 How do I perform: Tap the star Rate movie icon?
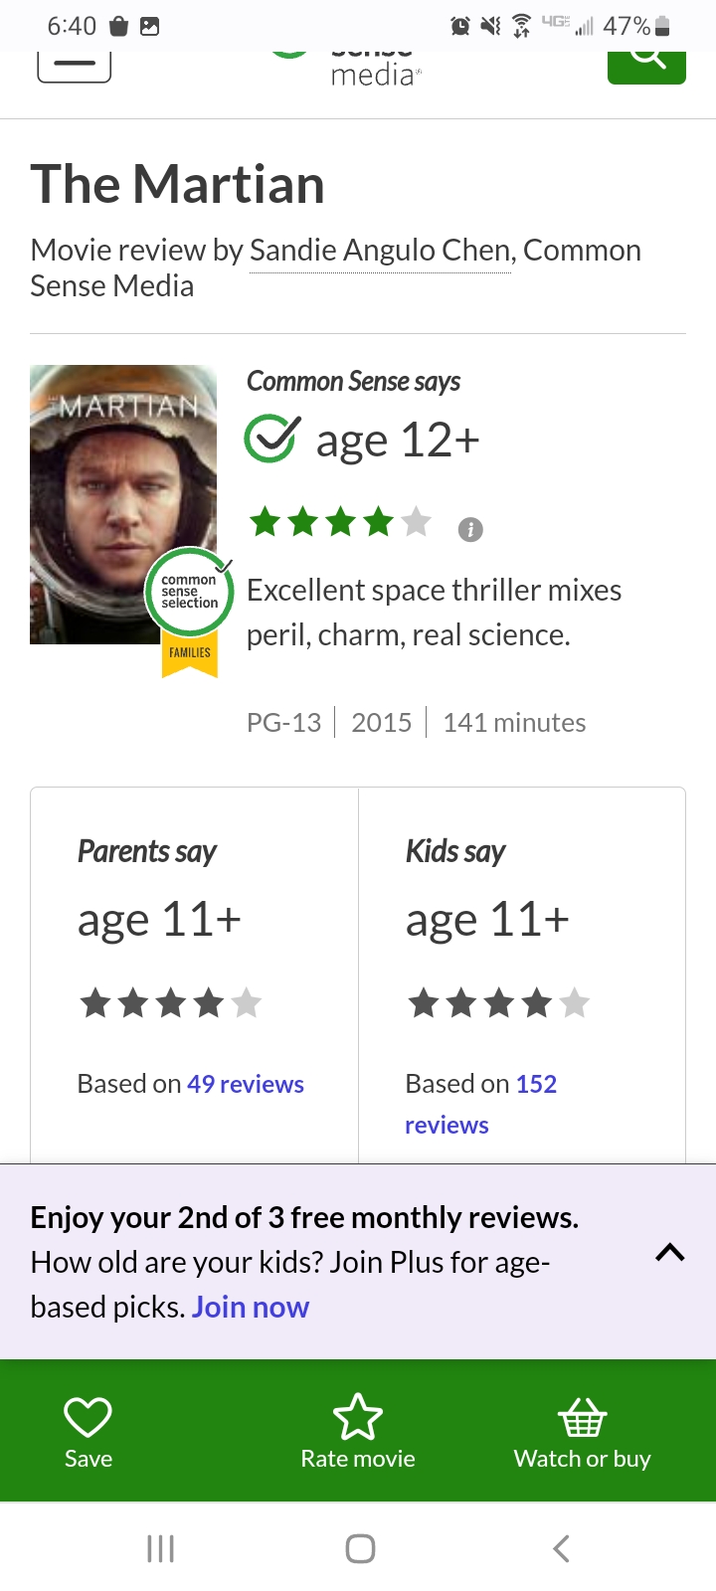pos(358,1417)
